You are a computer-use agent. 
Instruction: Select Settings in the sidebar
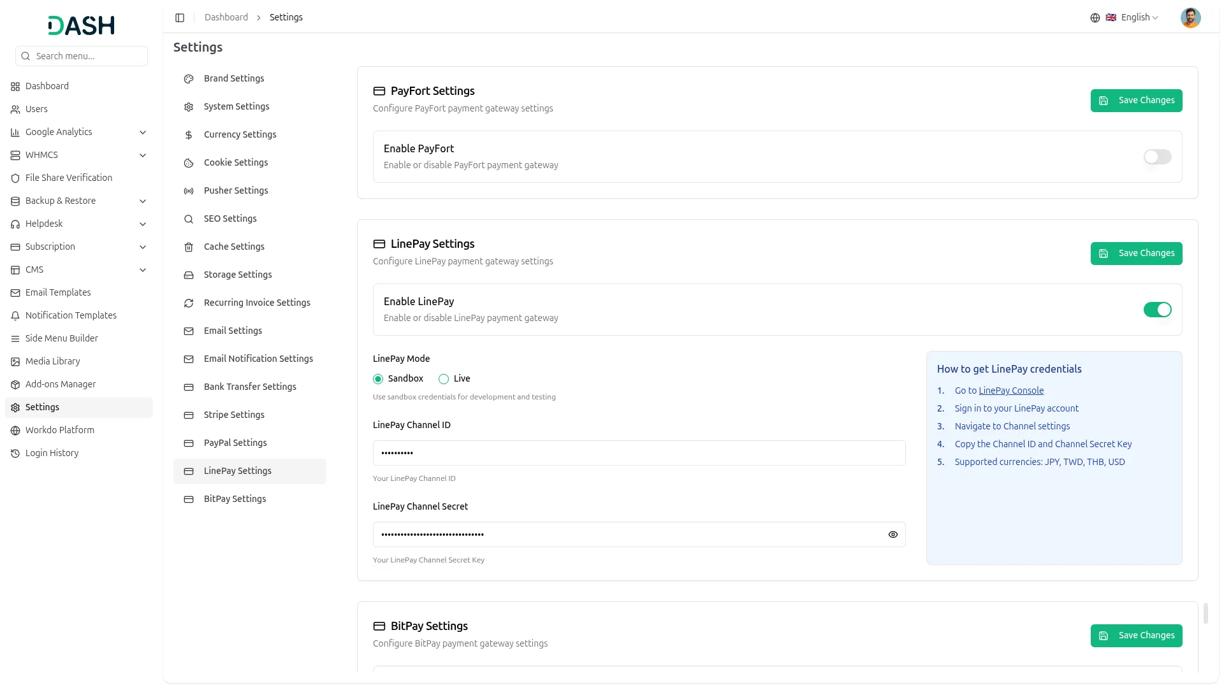click(79, 407)
